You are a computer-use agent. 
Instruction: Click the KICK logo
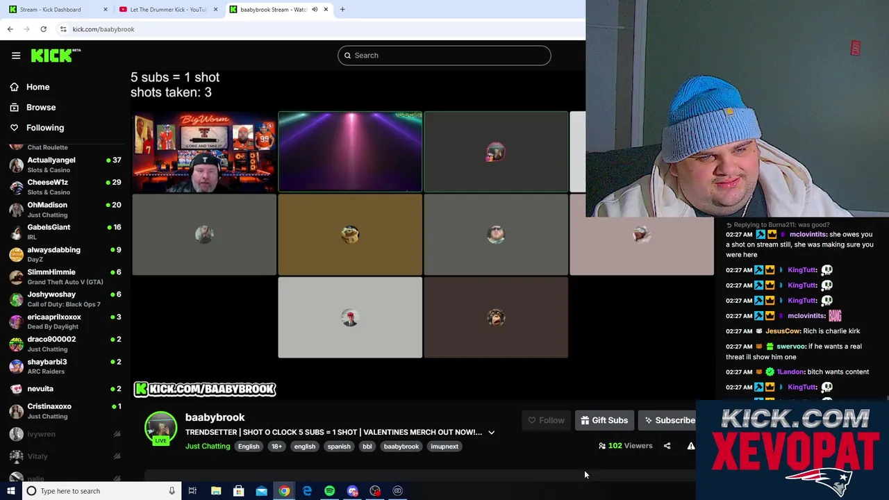[x=56, y=56]
